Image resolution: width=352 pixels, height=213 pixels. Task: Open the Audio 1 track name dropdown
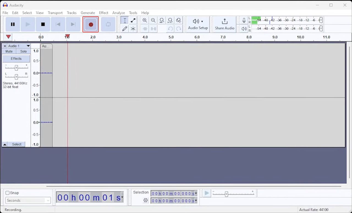click(28, 46)
